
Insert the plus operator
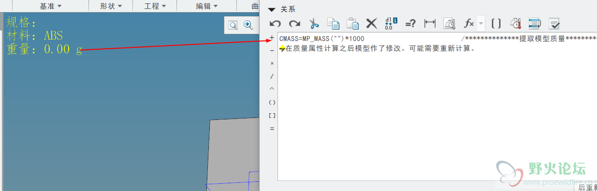pyautogui.click(x=272, y=38)
